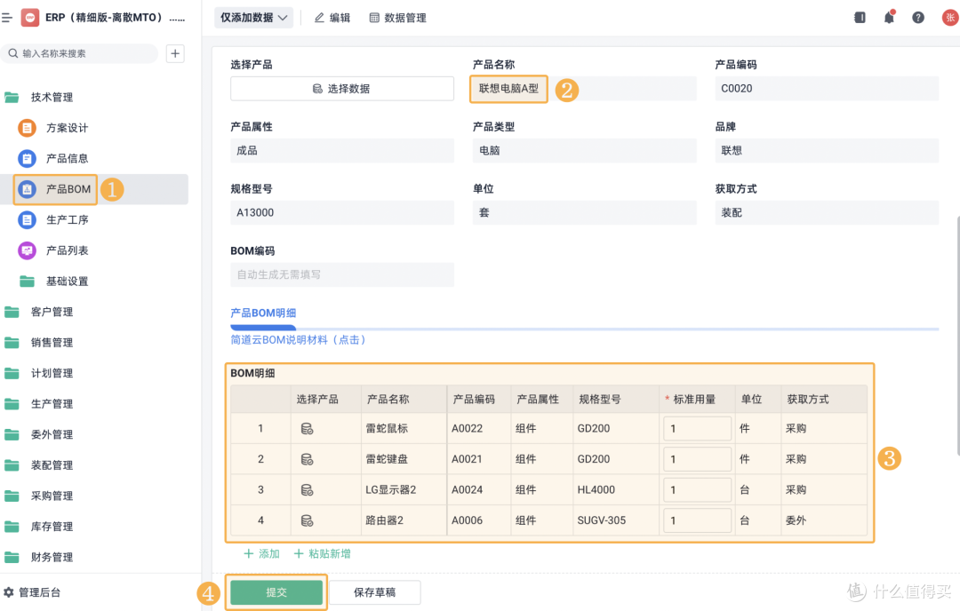The height and width of the screenshot is (611, 960).
Task: Click 标准用量 input for 雷蛇鼠标 row
Action: coord(698,429)
